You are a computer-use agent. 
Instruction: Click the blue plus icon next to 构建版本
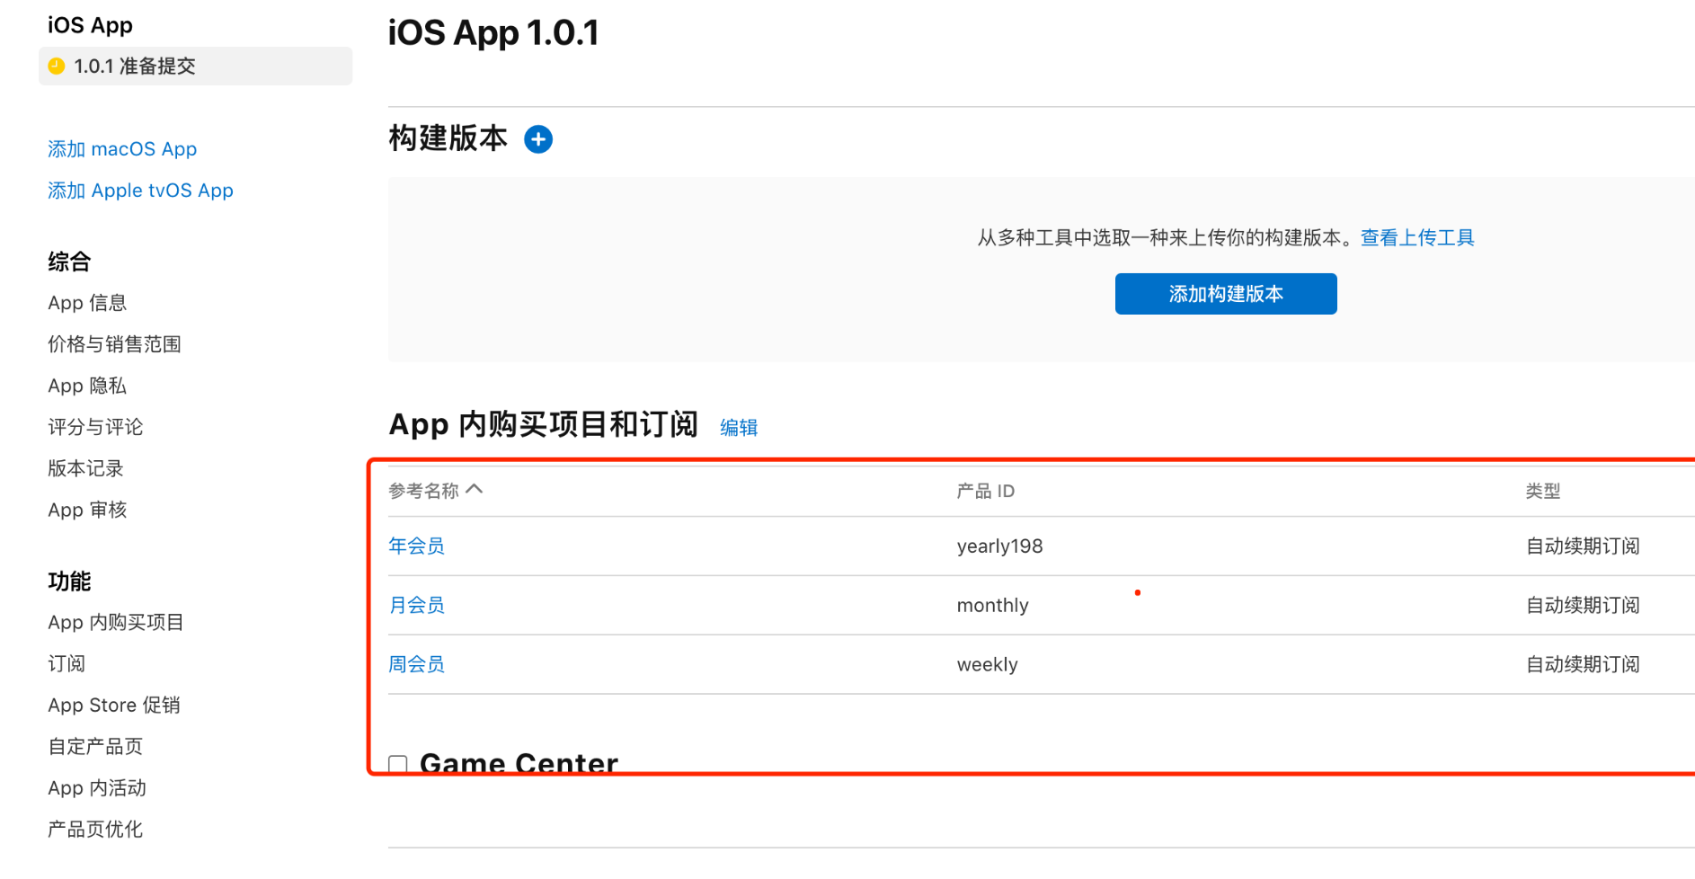point(537,139)
